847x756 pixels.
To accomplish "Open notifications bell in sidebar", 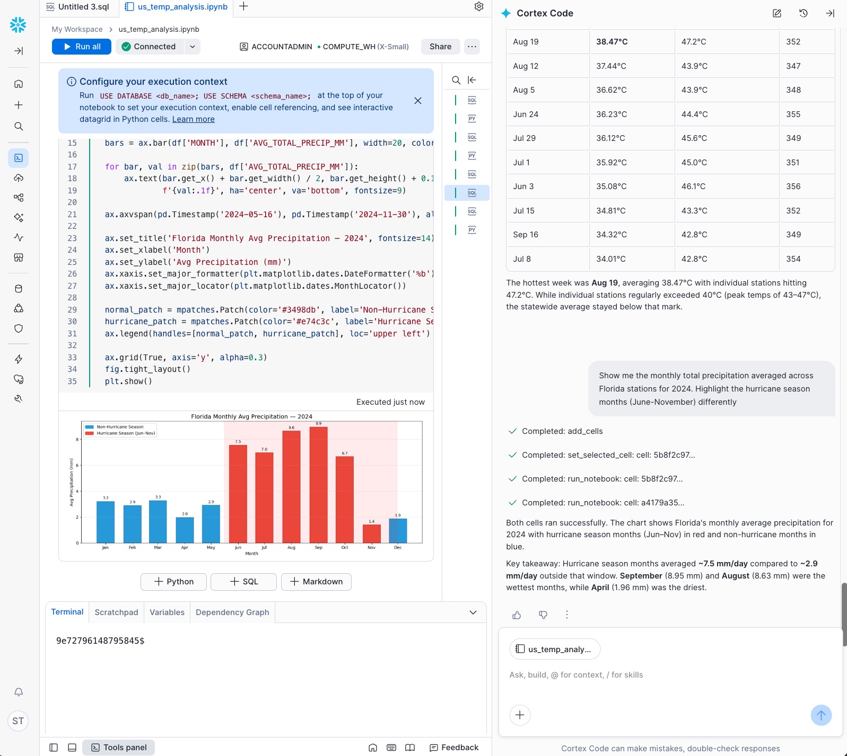I will click(x=18, y=692).
